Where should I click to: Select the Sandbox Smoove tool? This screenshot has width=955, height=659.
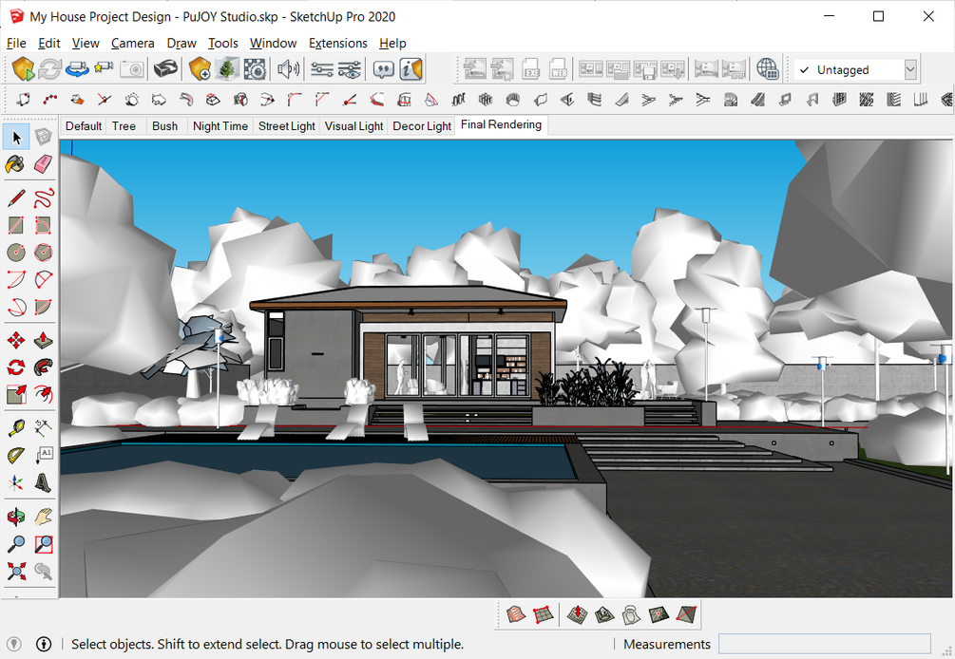[x=577, y=615]
